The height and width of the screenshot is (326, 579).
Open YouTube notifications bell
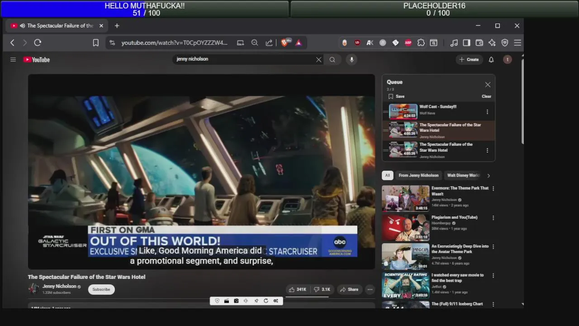pyautogui.click(x=491, y=59)
